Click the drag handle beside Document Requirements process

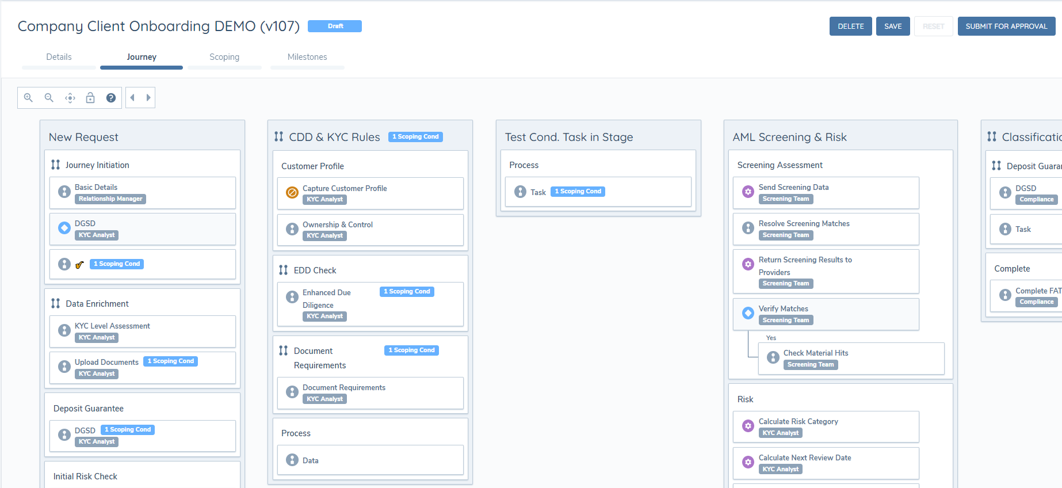pos(284,350)
